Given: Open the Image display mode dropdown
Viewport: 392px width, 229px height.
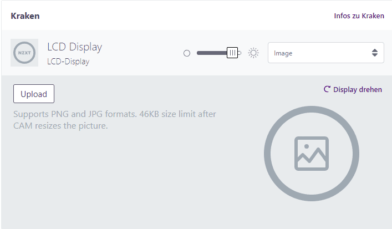Looking at the screenshot, I should coord(326,53).
